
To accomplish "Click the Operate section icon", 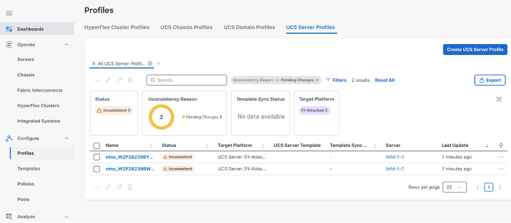I will pos(9,45).
